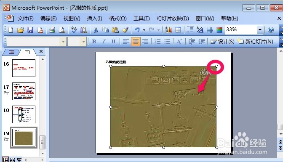Open the 视图(V) menu
This screenshot has height=162, width=283.
coord(72,19)
